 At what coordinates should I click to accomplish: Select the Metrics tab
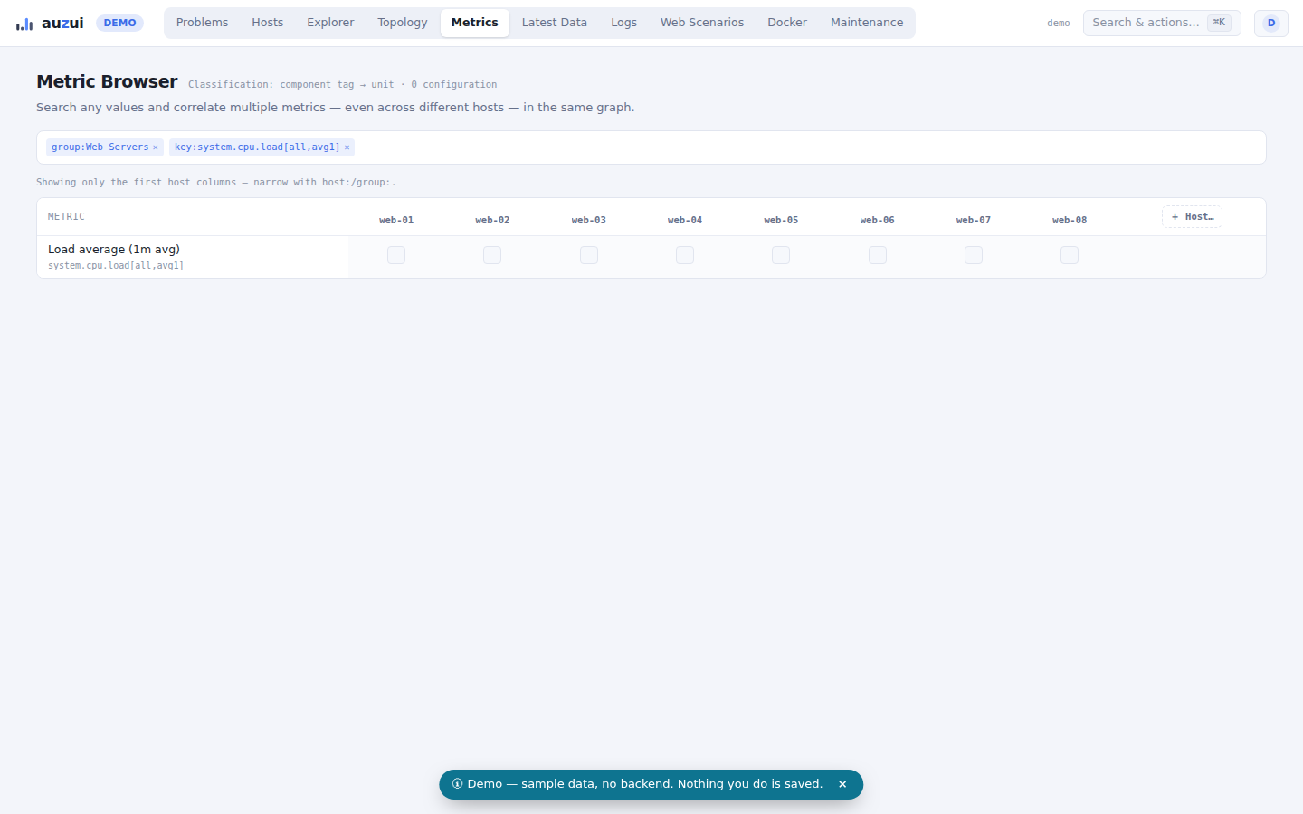click(x=475, y=23)
